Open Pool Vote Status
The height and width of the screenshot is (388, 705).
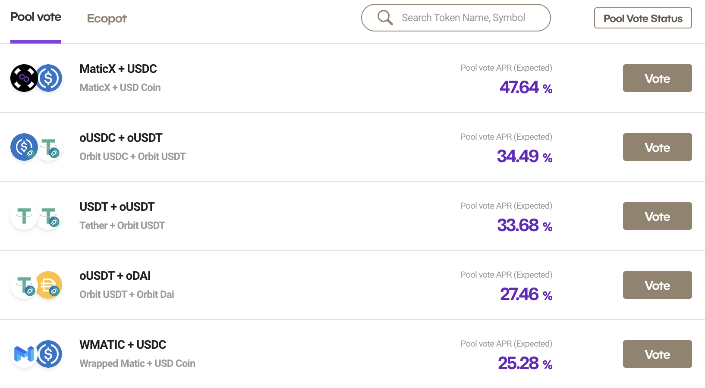click(x=643, y=18)
